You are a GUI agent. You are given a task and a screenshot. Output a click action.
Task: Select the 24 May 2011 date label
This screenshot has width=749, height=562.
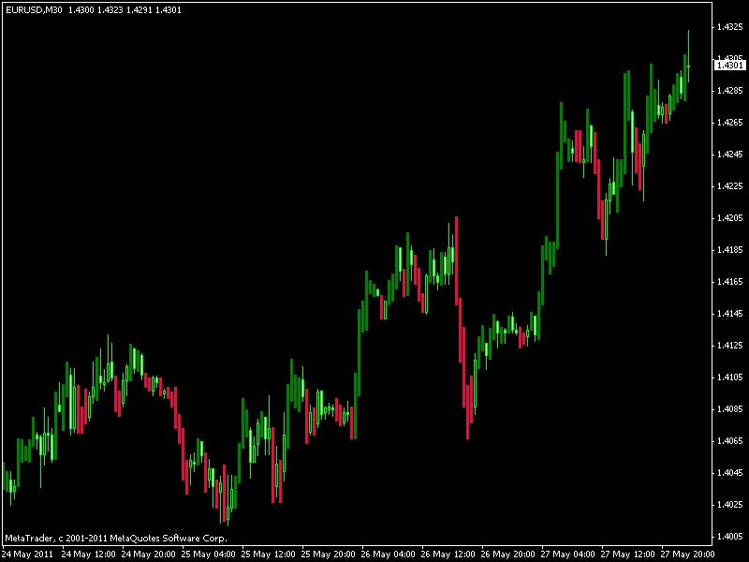25,554
